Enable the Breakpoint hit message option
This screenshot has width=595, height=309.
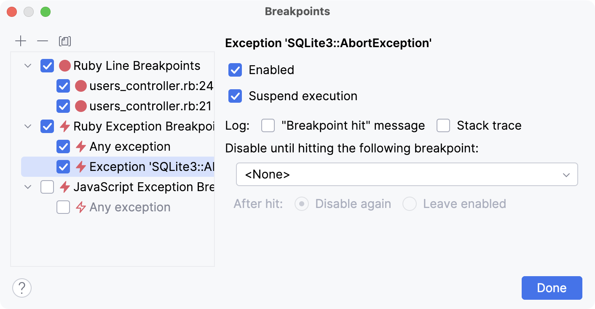coord(268,125)
